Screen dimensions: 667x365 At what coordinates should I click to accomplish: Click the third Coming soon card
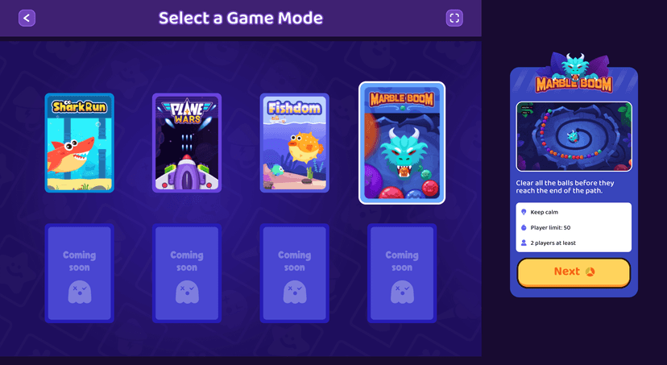(295, 273)
